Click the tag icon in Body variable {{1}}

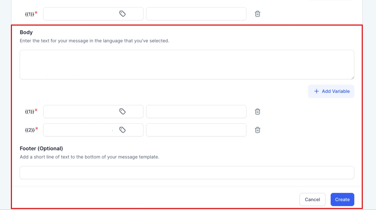point(123,111)
